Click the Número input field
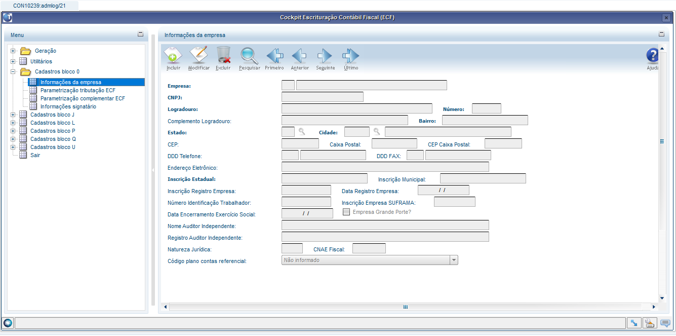Viewport: 676px width, 336px height. pos(486,108)
